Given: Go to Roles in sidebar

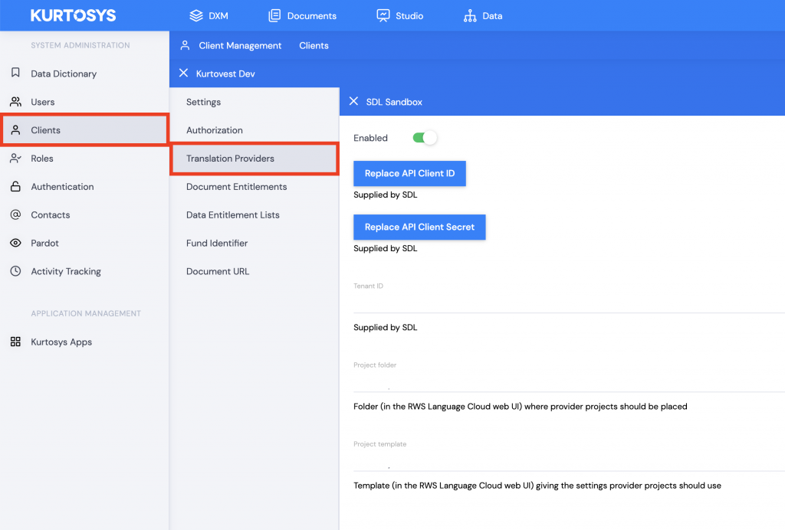Looking at the screenshot, I should [84, 158].
